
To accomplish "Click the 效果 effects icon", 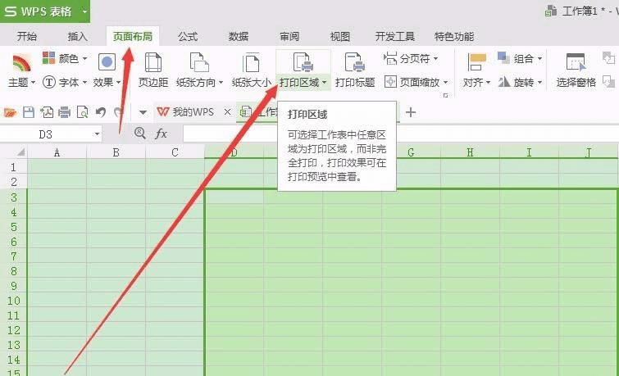I will tap(107, 62).
